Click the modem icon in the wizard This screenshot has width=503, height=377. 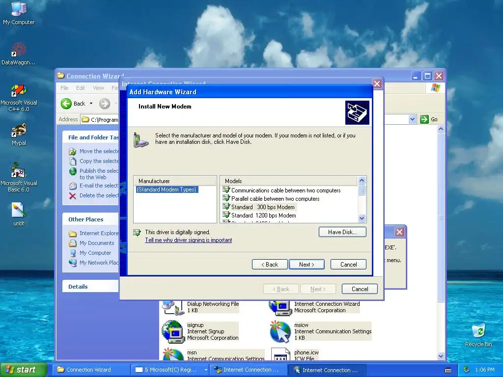coord(141,140)
